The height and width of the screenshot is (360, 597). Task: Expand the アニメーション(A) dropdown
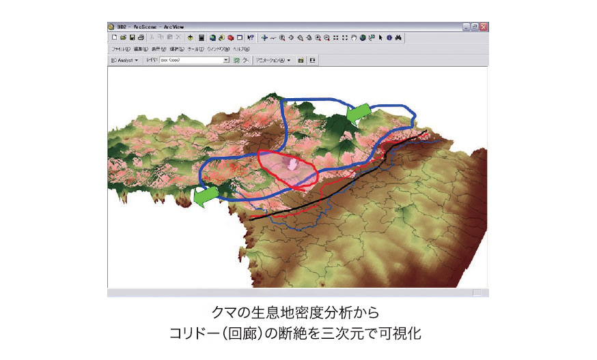273,60
